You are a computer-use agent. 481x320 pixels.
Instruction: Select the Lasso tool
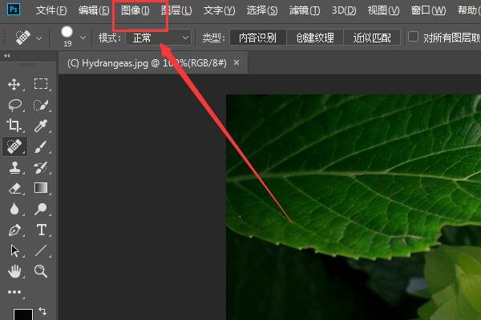(x=14, y=105)
